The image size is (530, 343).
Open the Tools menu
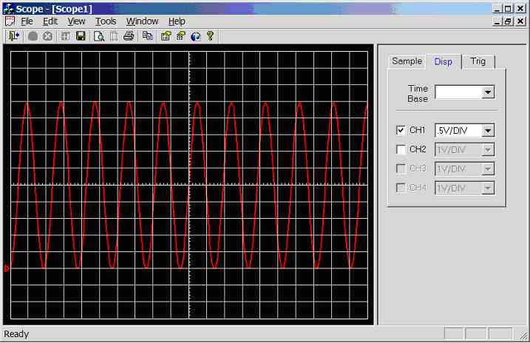coord(106,21)
